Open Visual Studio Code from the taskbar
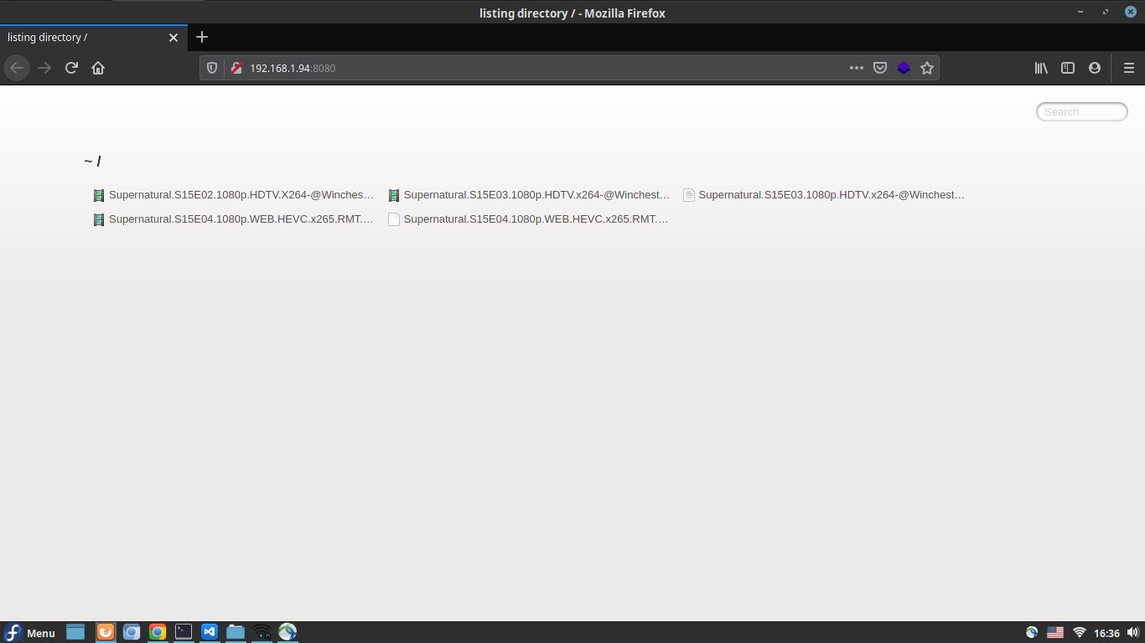Viewport: 1145px width, 643px height. (210, 632)
